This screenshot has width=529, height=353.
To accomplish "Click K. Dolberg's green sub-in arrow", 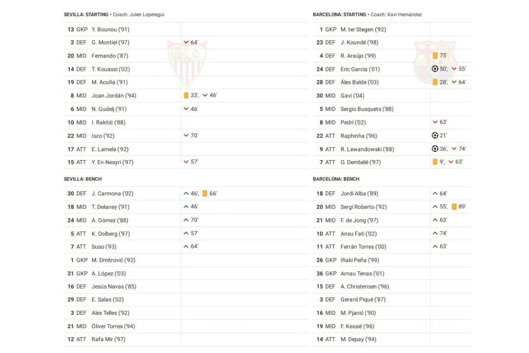I will tap(186, 234).
